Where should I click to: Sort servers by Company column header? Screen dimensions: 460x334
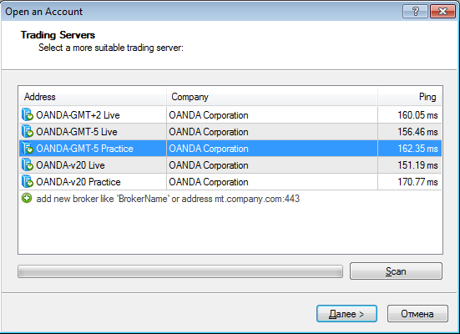pyautogui.click(x=272, y=97)
